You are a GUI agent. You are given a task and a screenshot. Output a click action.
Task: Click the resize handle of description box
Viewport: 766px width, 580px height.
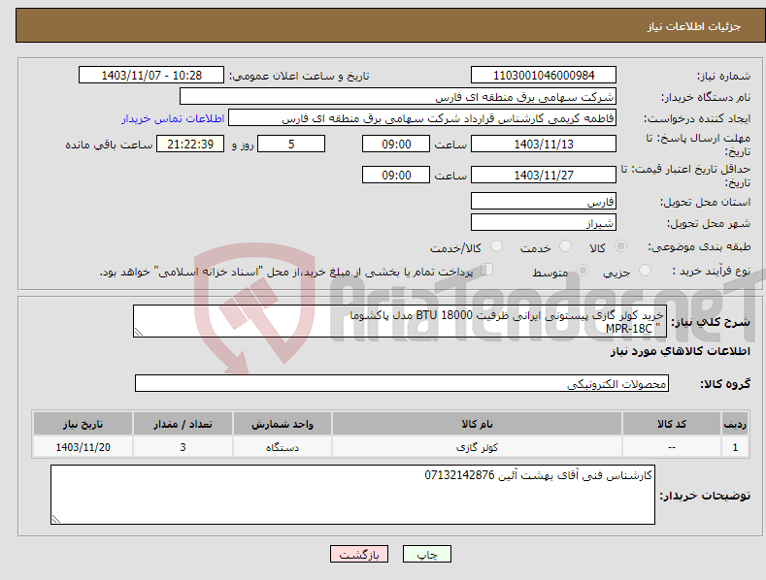coord(138,333)
